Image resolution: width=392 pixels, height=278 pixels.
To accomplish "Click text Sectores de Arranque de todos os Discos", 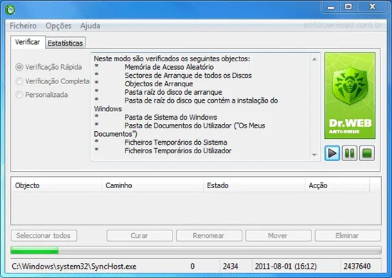I will tap(188, 76).
